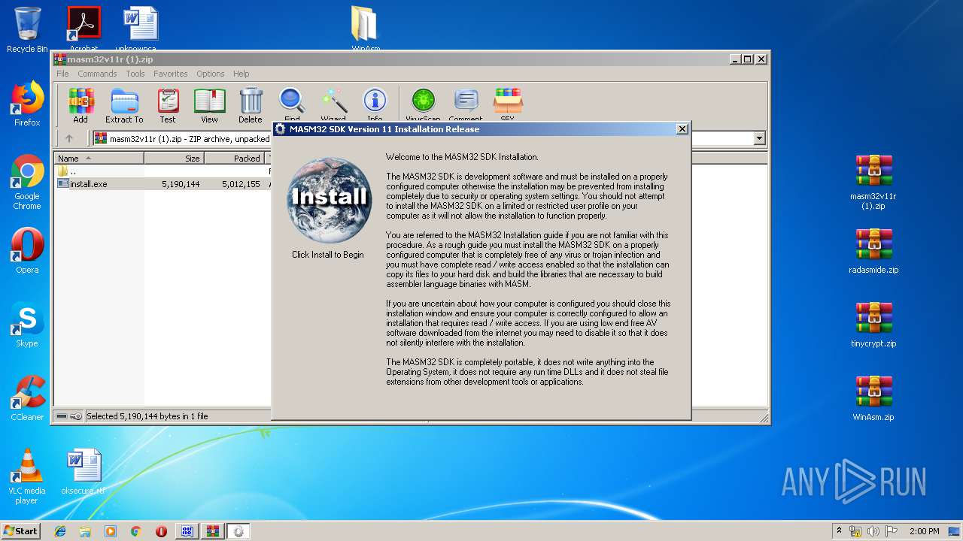
Task: Open WinRAR File menu
Action: click(x=62, y=74)
